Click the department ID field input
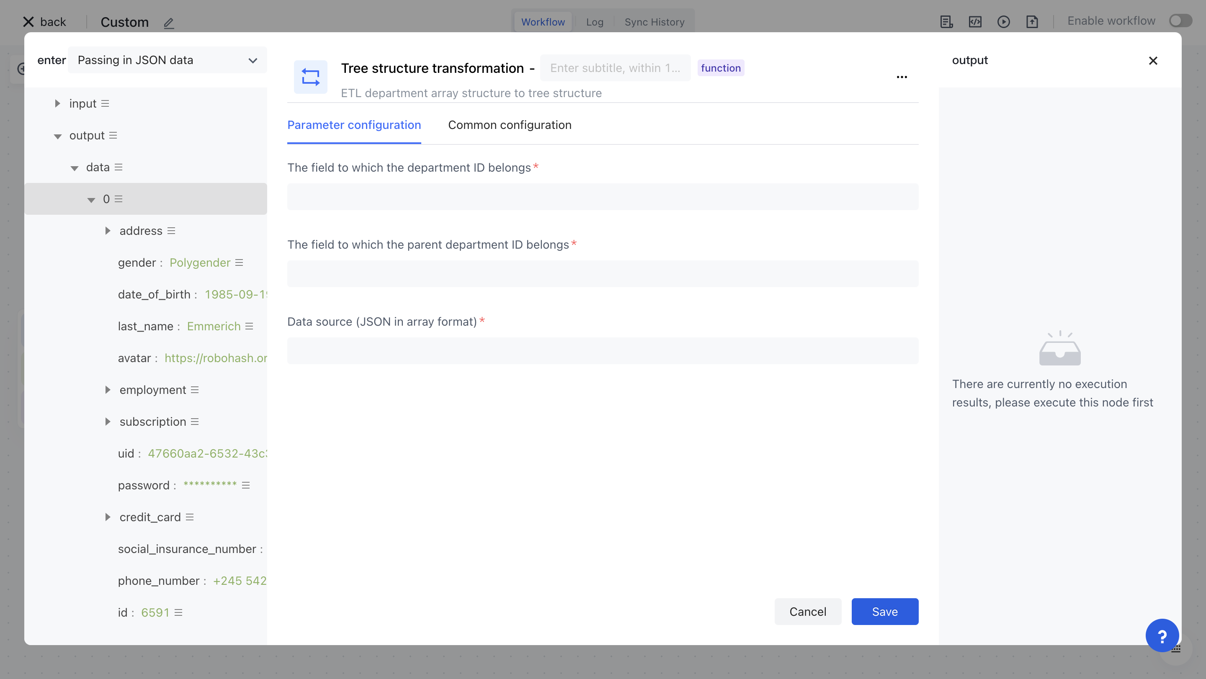This screenshot has width=1206, height=679. (x=603, y=197)
